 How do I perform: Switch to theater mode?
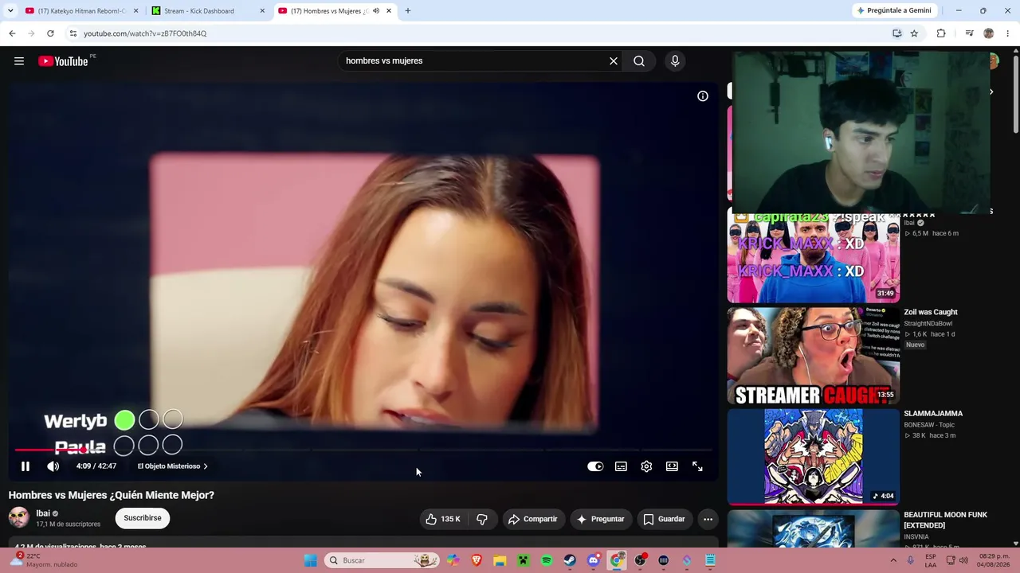672,466
